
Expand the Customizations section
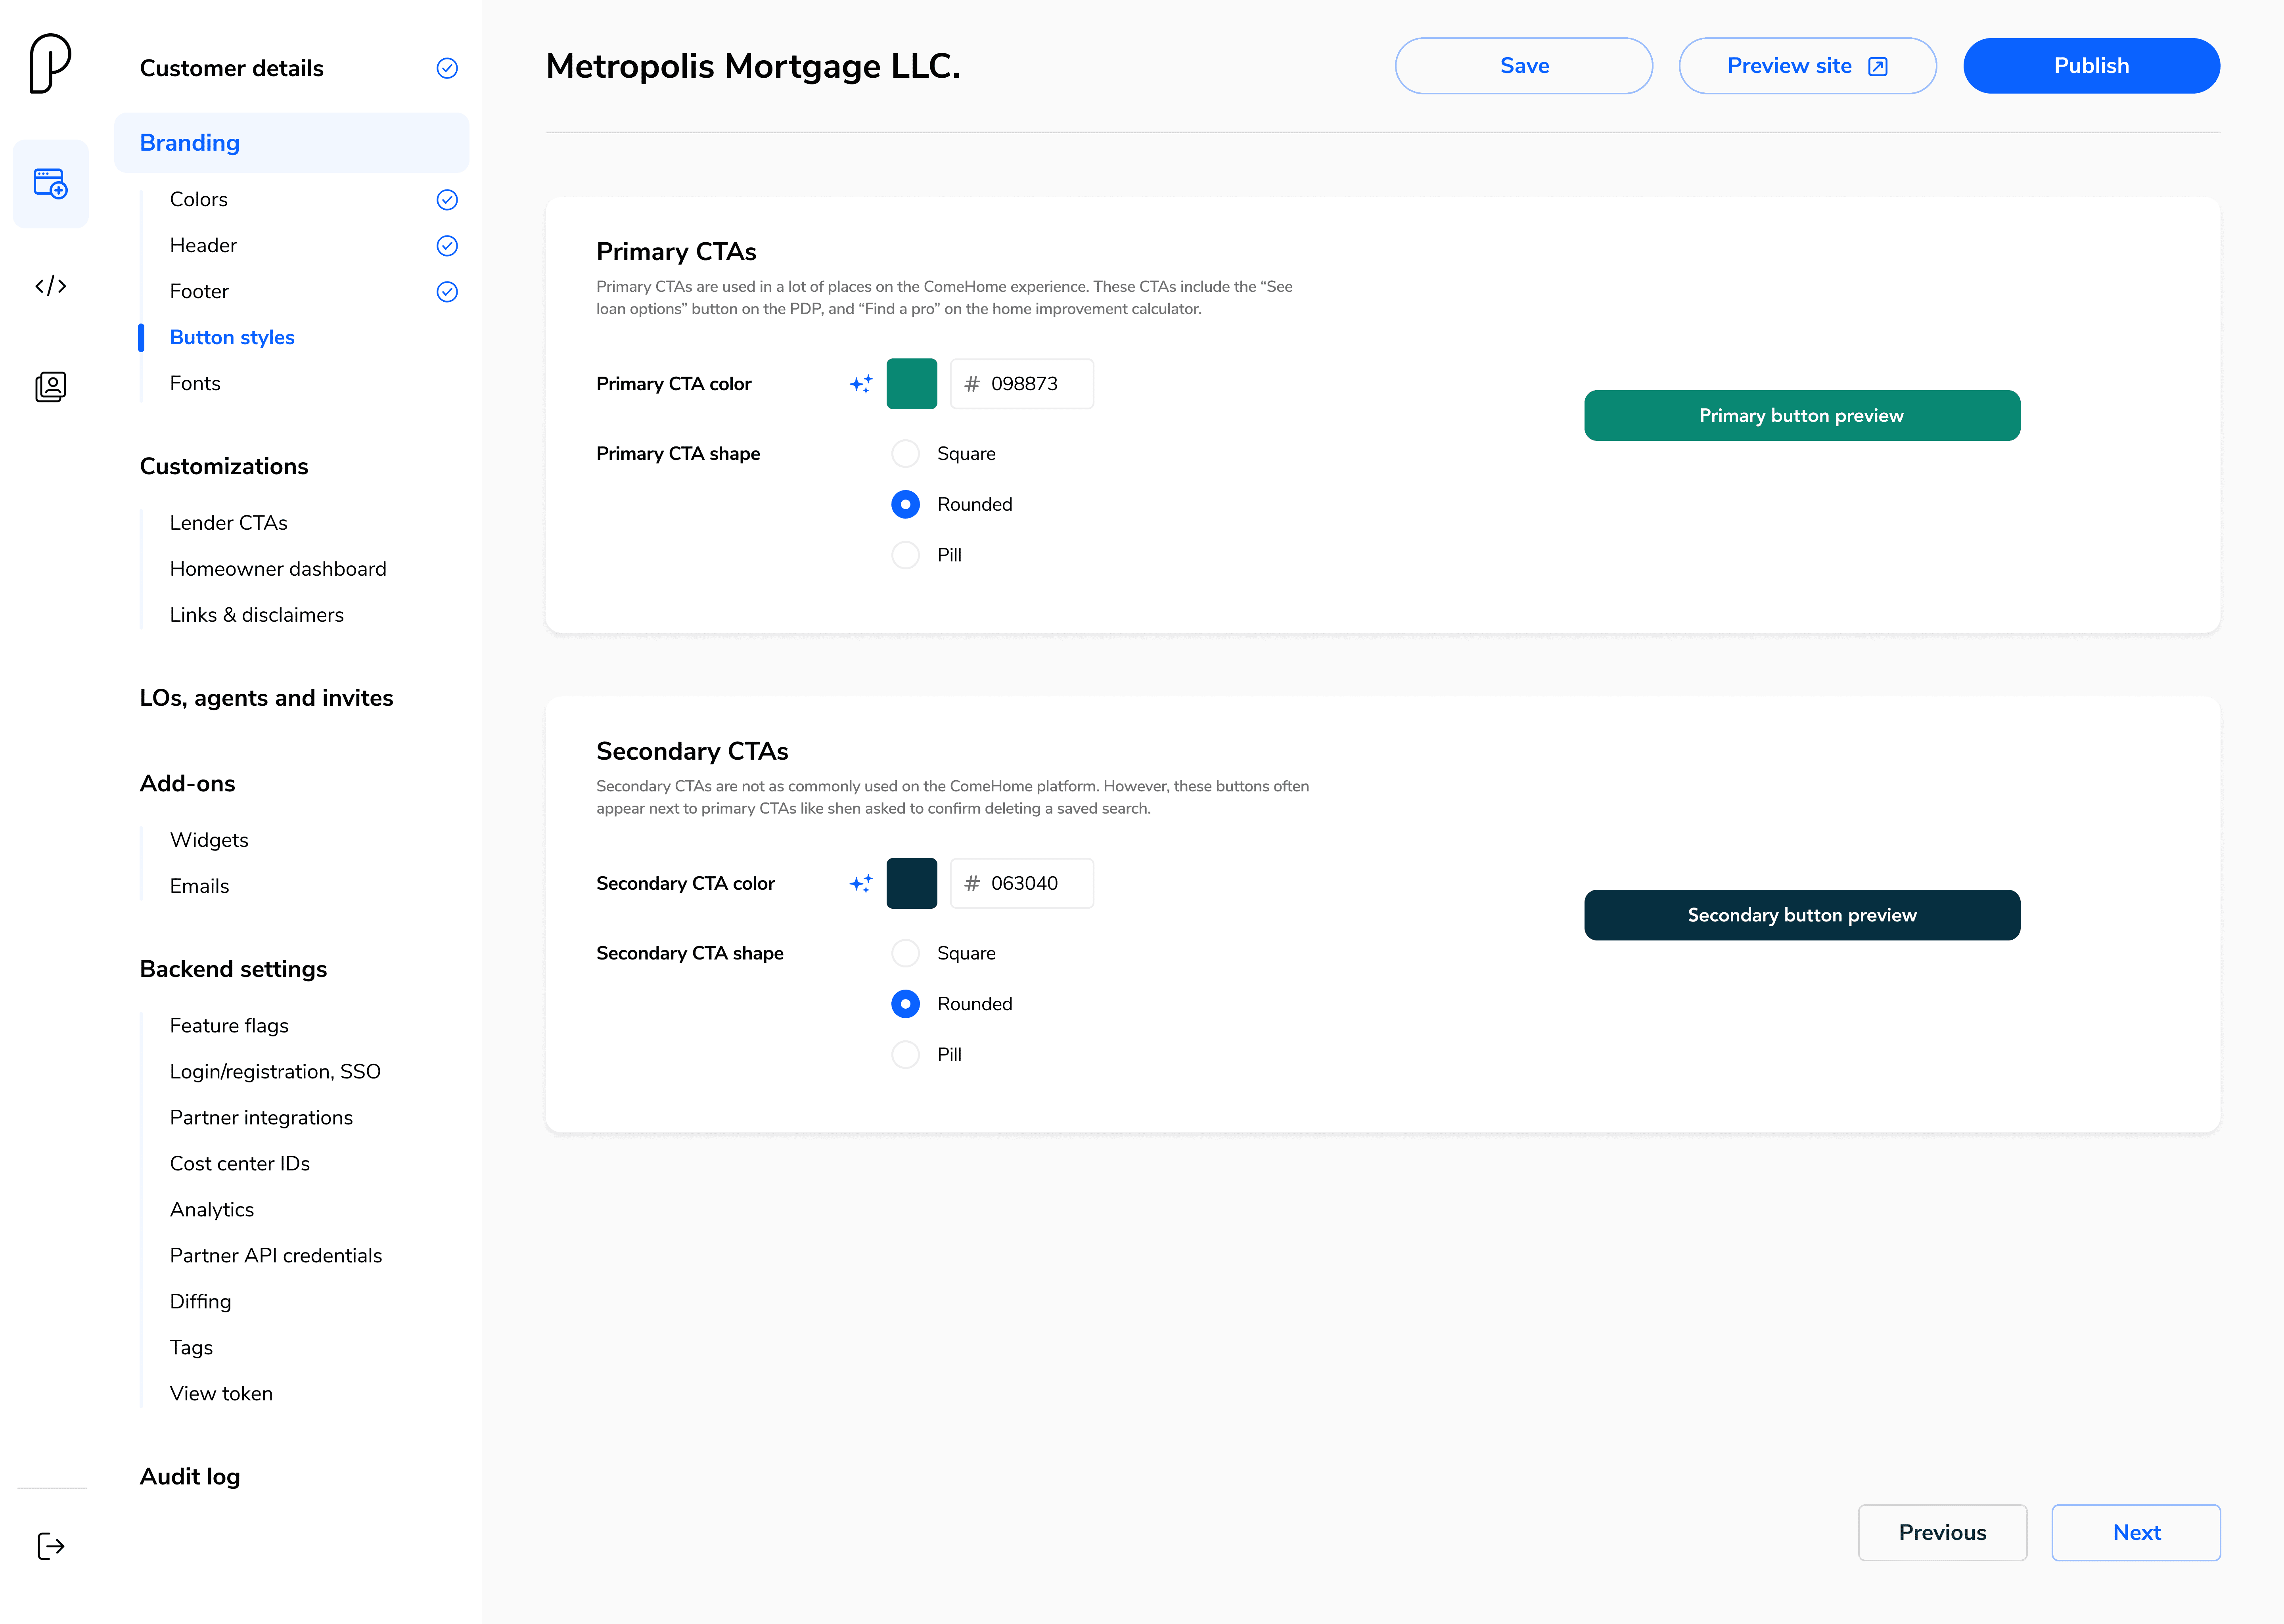click(224, 466)
